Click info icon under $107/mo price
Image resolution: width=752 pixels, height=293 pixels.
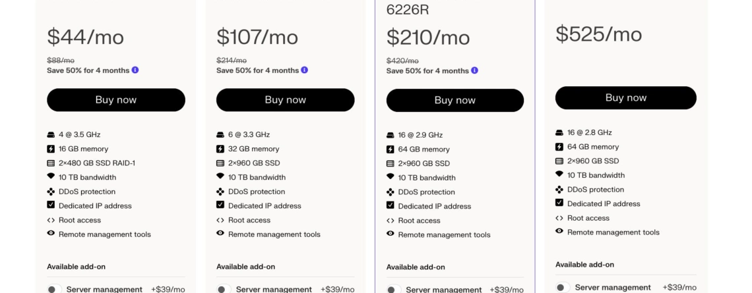click(x=305, y=70)
